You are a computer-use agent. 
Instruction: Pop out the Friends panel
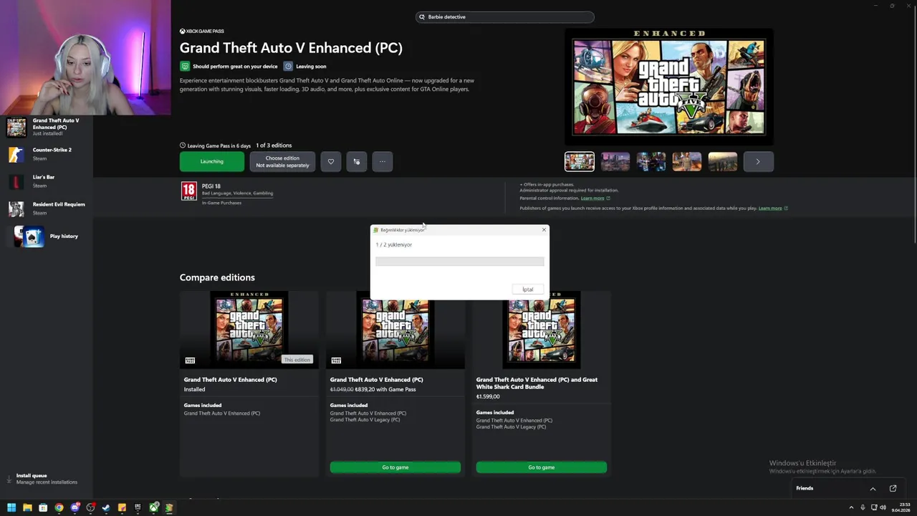point(893,488)
